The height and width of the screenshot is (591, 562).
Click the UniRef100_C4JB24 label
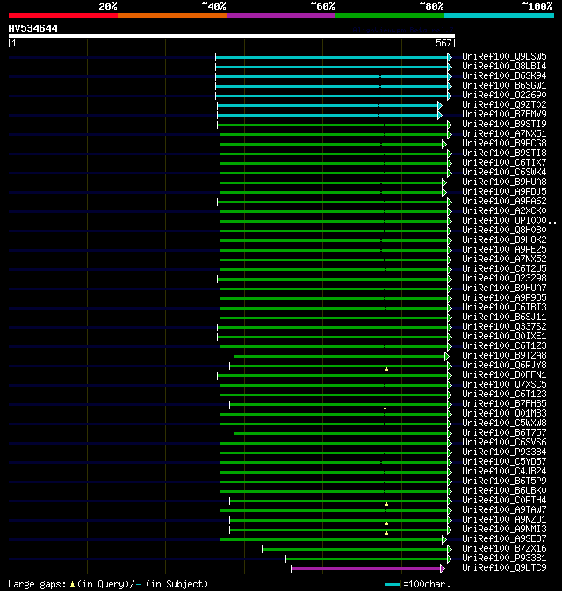(504, 472)
